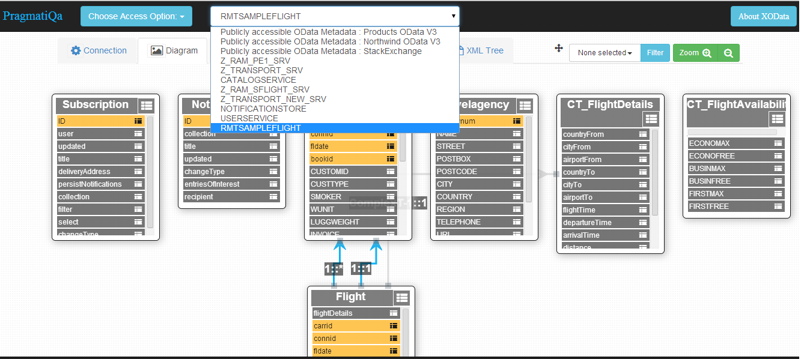
Task: Select the Subscription entity header
Action: 96,105
